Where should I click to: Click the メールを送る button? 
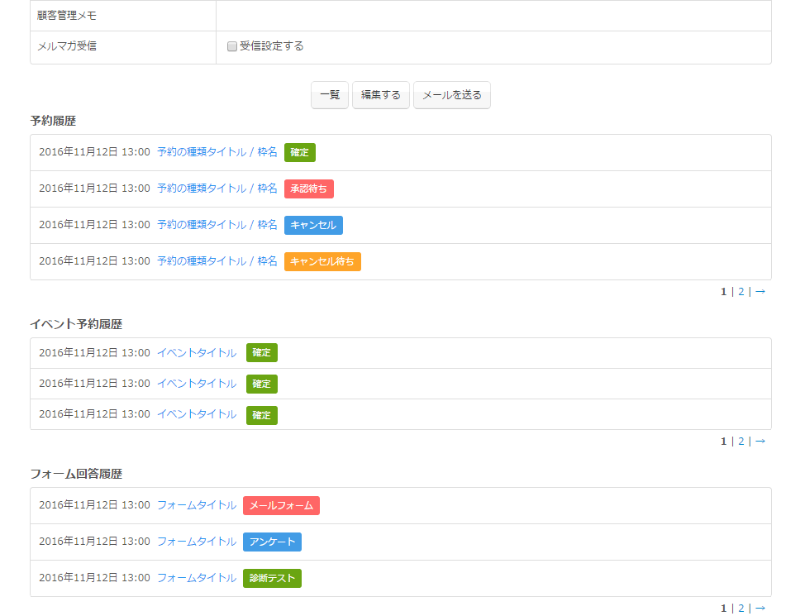(x=451, y=95)
